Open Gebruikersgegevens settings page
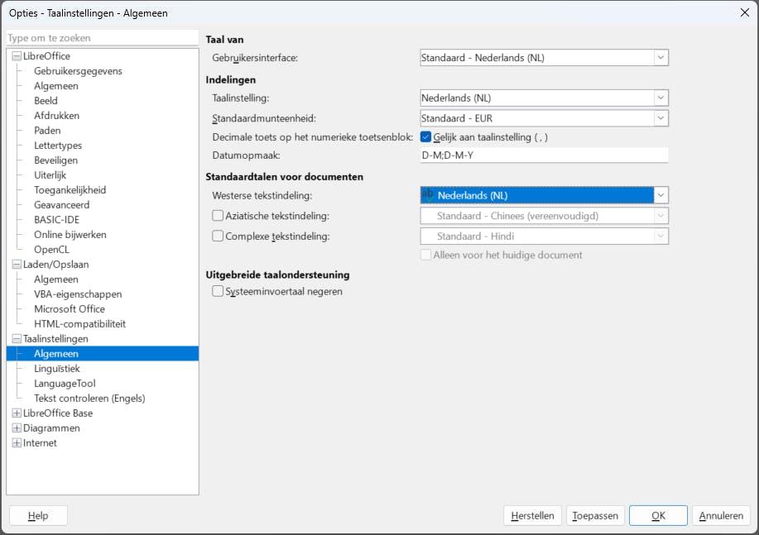The image size is (759, 535). (78, 71)
